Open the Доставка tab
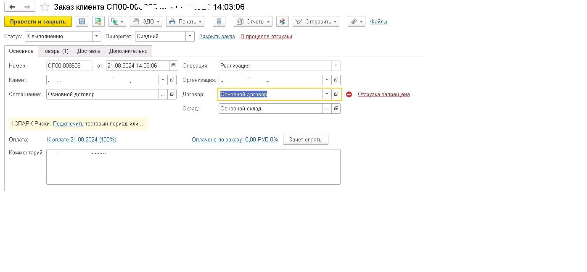 [x=89, y=51]
